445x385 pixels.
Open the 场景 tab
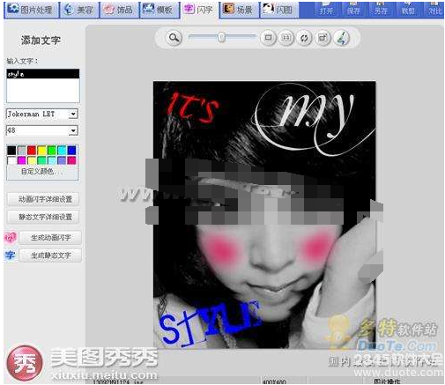tap(239, 10)
